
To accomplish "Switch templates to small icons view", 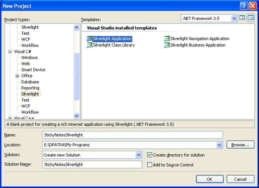I will pyautogui.click(x=250, y=18).
